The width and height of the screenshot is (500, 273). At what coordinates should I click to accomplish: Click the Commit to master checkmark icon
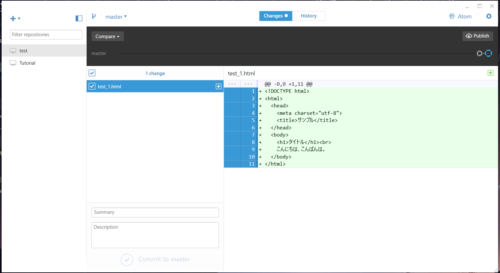coord(127,259)
